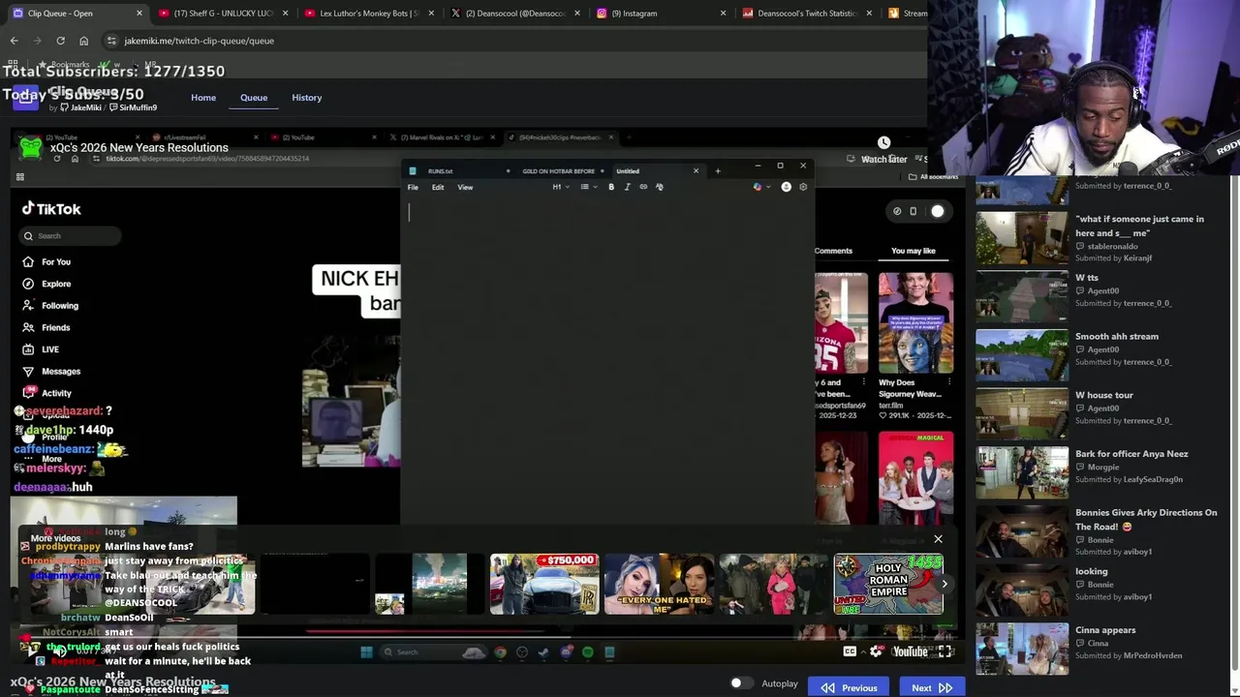Image resolution: width=1240 pixels, height=697 pixels.
Task: Open Home in Clip Queue nav
Action: 203,98
